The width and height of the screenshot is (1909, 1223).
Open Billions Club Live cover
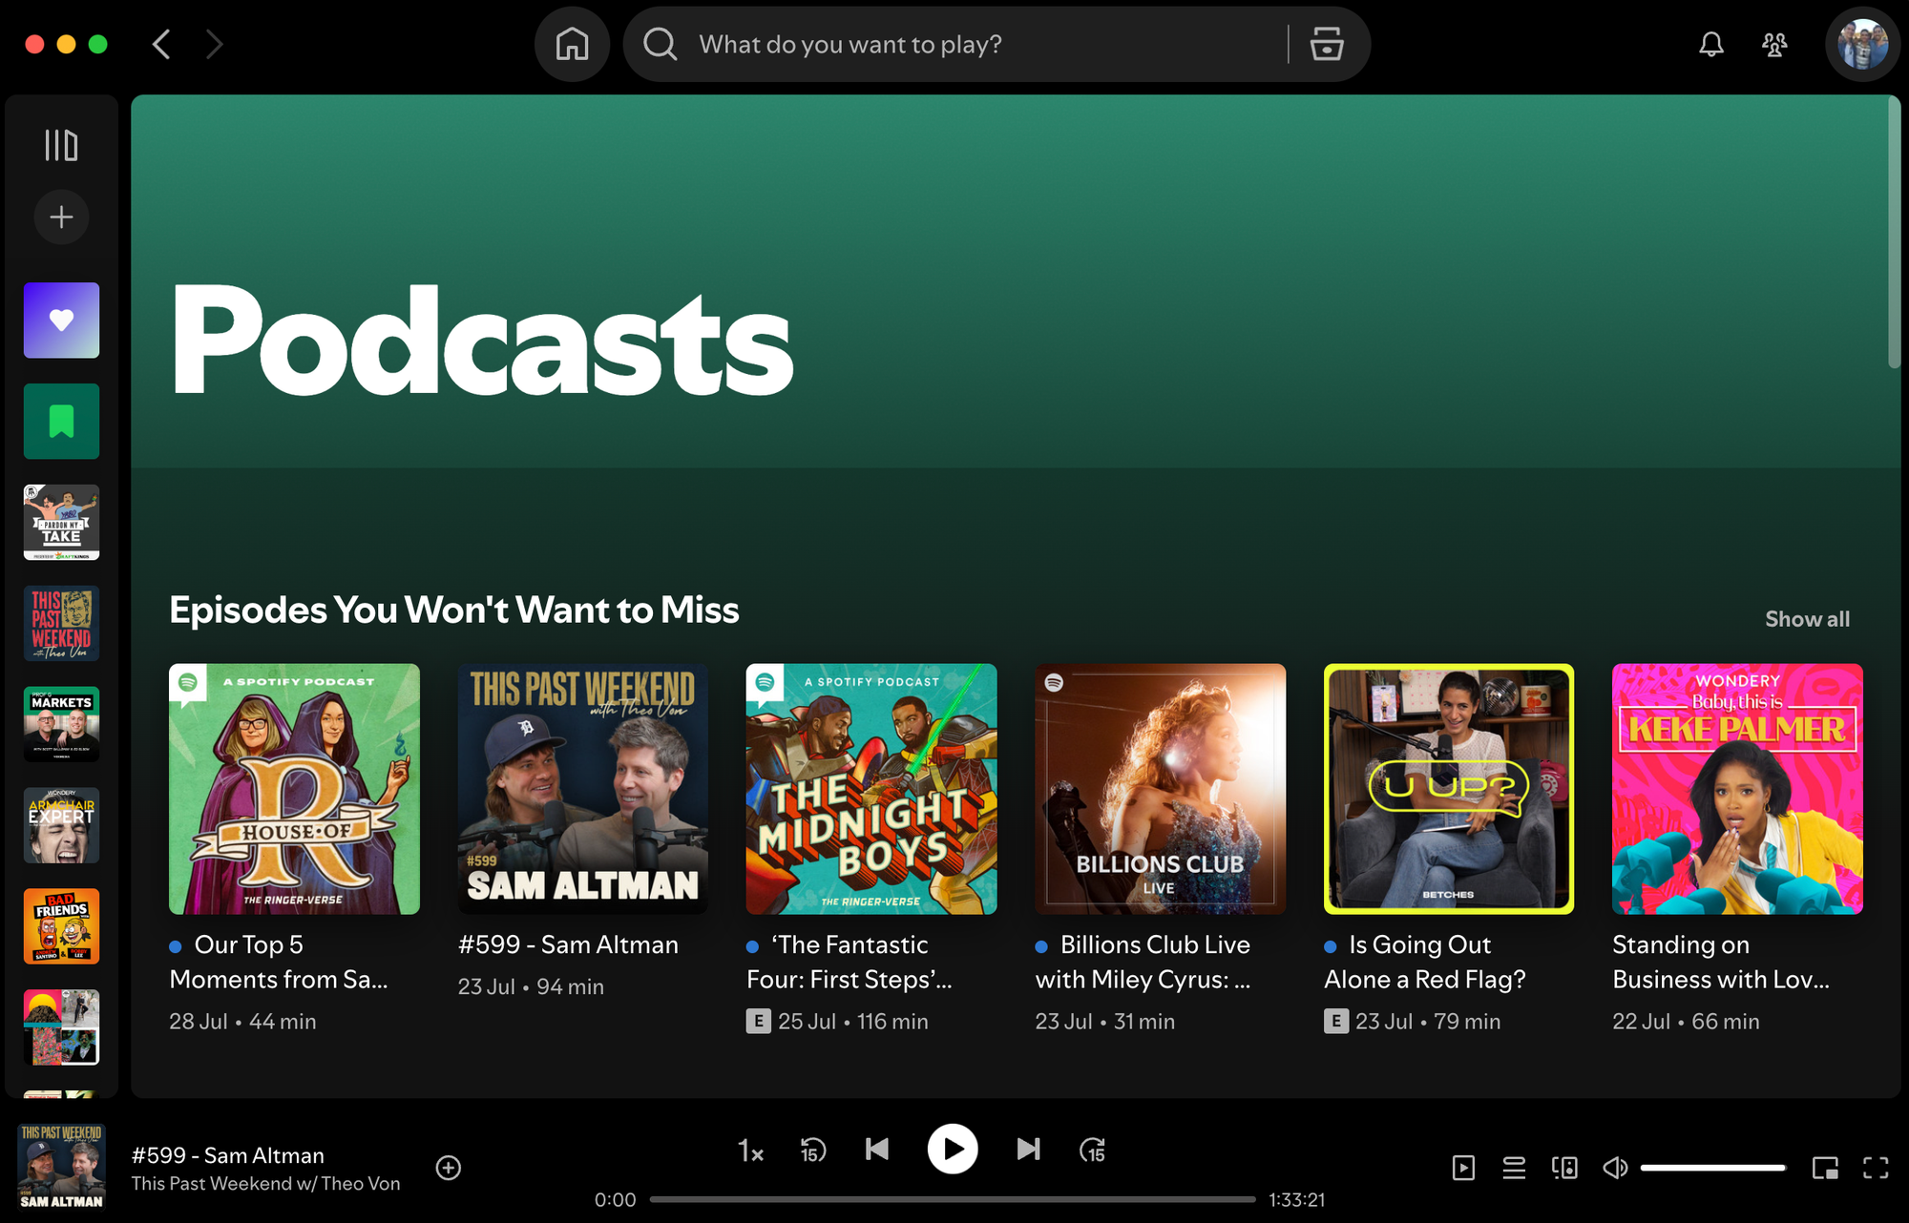click(1161, 789)
